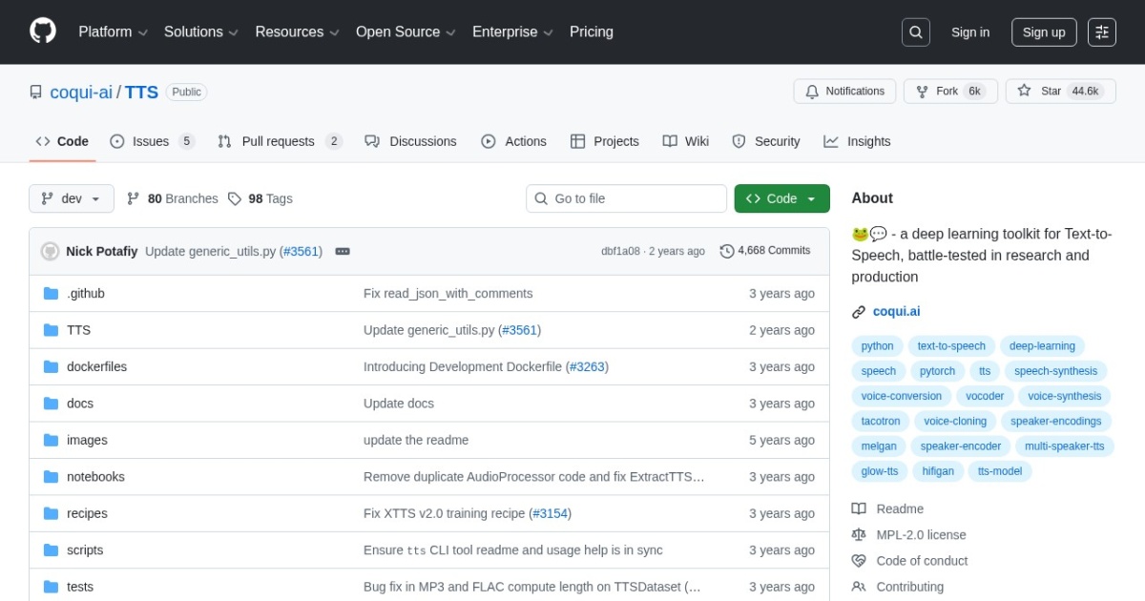
Task: View the 80 Branches list
Action: tap(173, 198)
